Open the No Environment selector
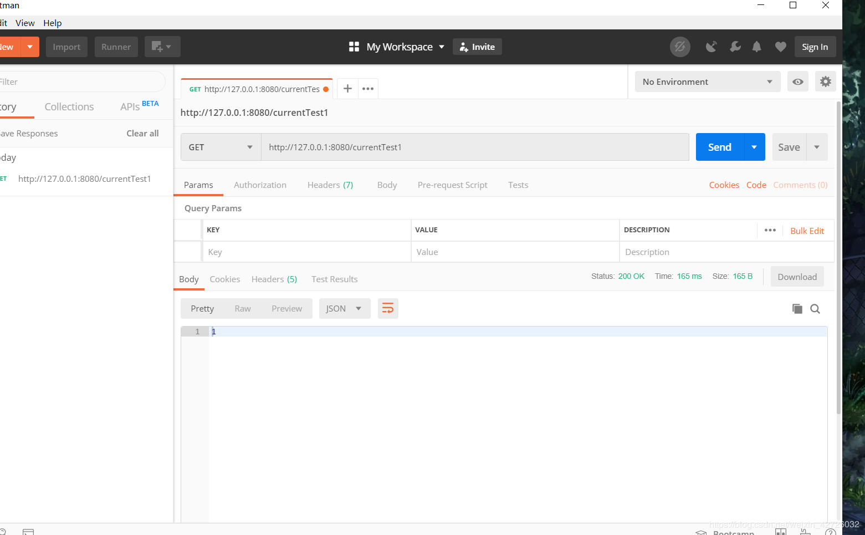Image resolution: width=865 pixels, height=535 pixels. pos(708,81)
